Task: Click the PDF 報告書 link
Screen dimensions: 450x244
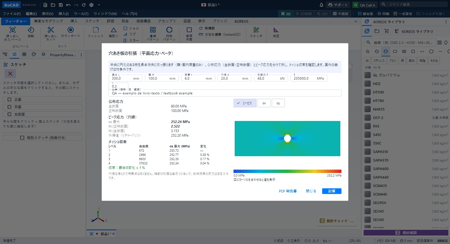Action: click(288, 191)
